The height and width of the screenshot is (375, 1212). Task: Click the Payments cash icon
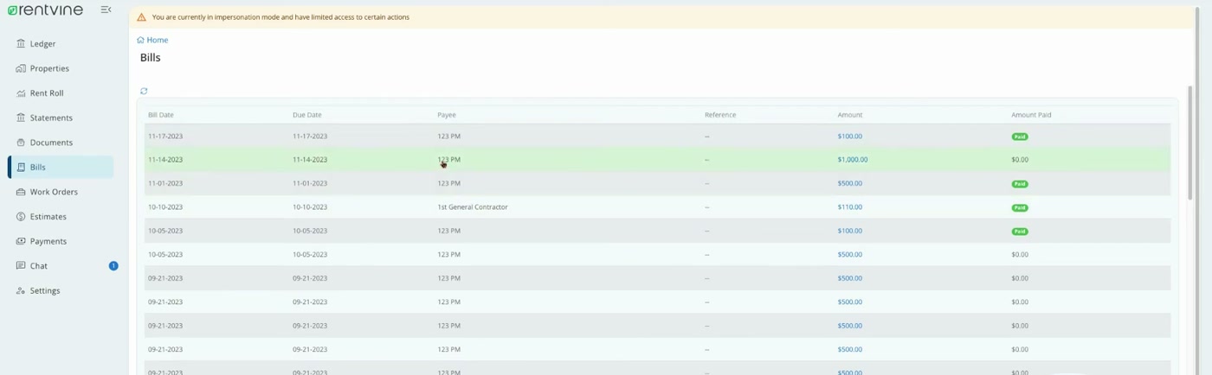pyautogui.click(x=21, y=241)
